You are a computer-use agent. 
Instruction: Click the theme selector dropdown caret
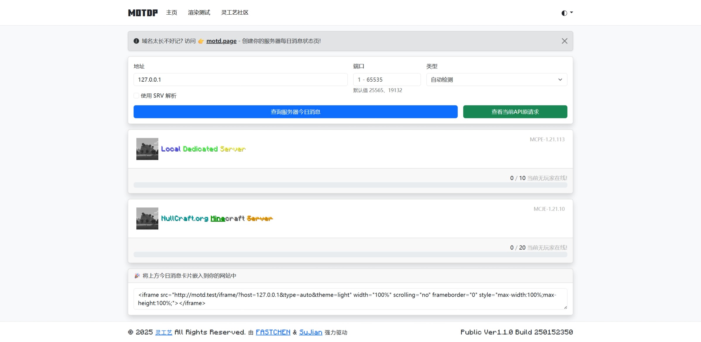pyautogui.click(x=571, y=13)
